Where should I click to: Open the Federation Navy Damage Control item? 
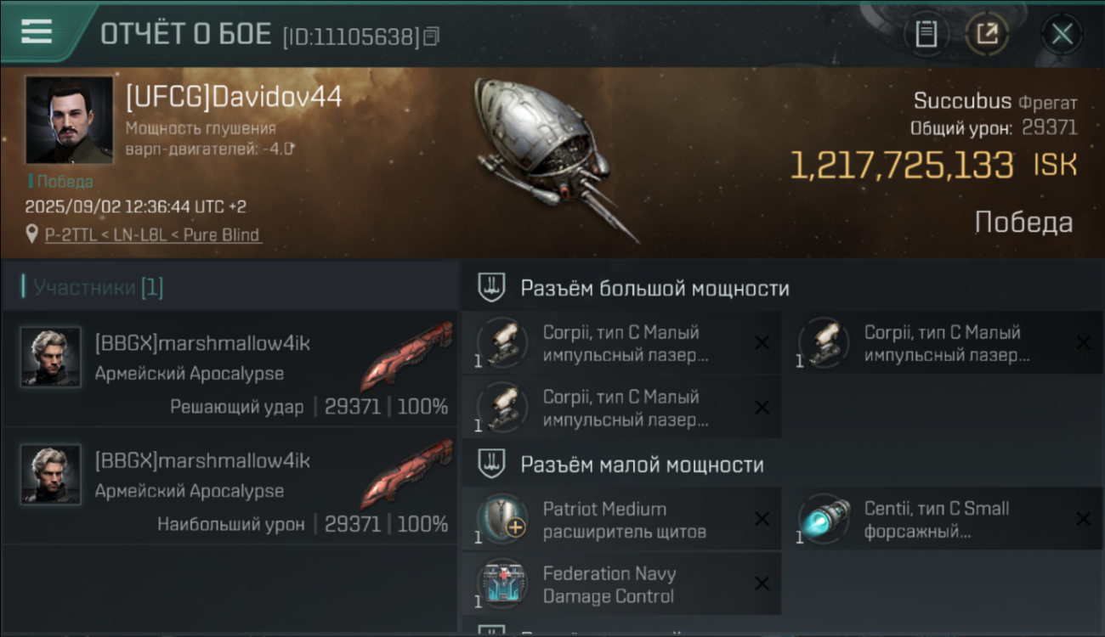(x=621, y=584)
